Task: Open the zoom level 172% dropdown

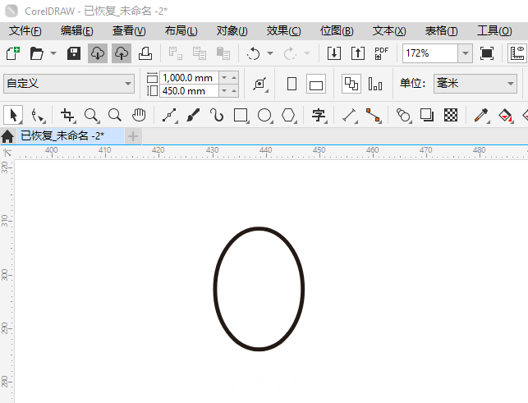Action: pyautogui.click(x=465, y=53)
